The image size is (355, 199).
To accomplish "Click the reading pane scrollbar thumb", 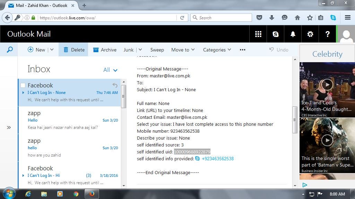I will [x=295, y=120].
